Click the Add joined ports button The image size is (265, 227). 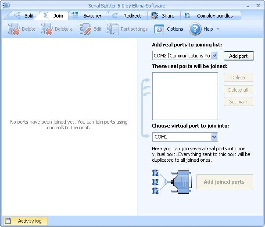(225, 182)
